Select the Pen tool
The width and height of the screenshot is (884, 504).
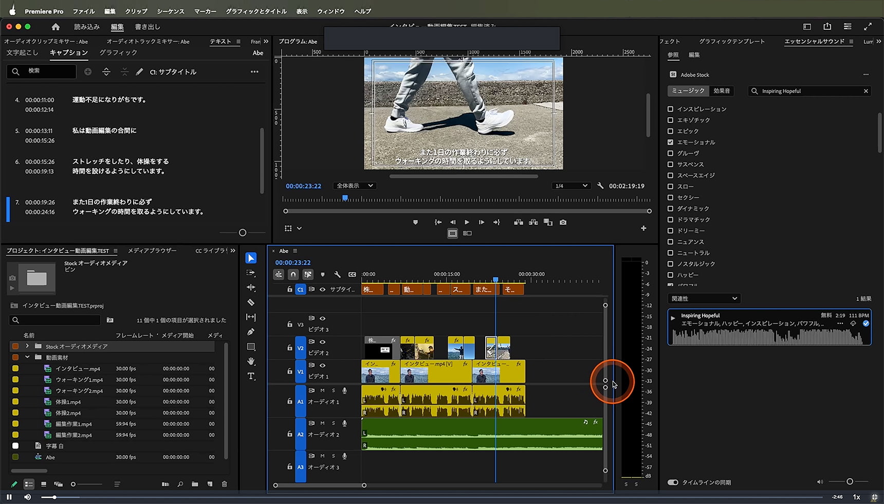tap(251, 332)
